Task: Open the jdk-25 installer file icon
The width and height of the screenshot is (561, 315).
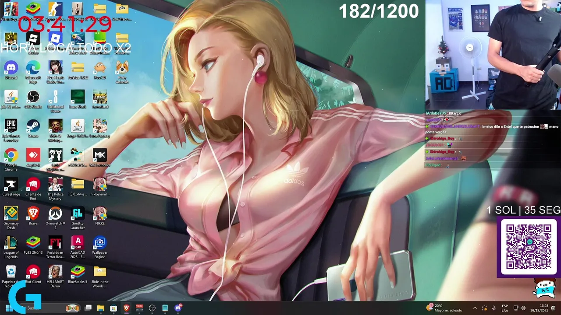Action: point(11,99)
